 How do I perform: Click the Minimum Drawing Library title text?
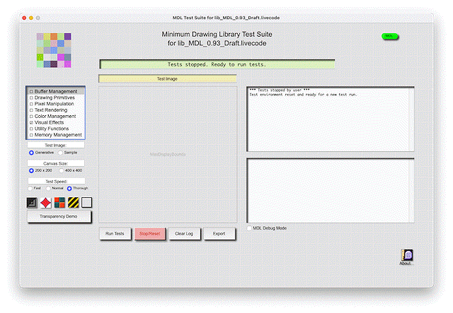point(217,35)
